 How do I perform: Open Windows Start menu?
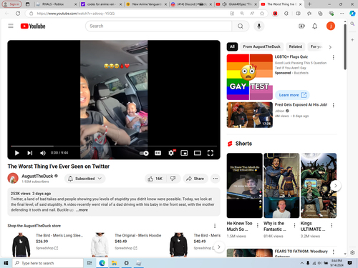[x=6, y=263]
